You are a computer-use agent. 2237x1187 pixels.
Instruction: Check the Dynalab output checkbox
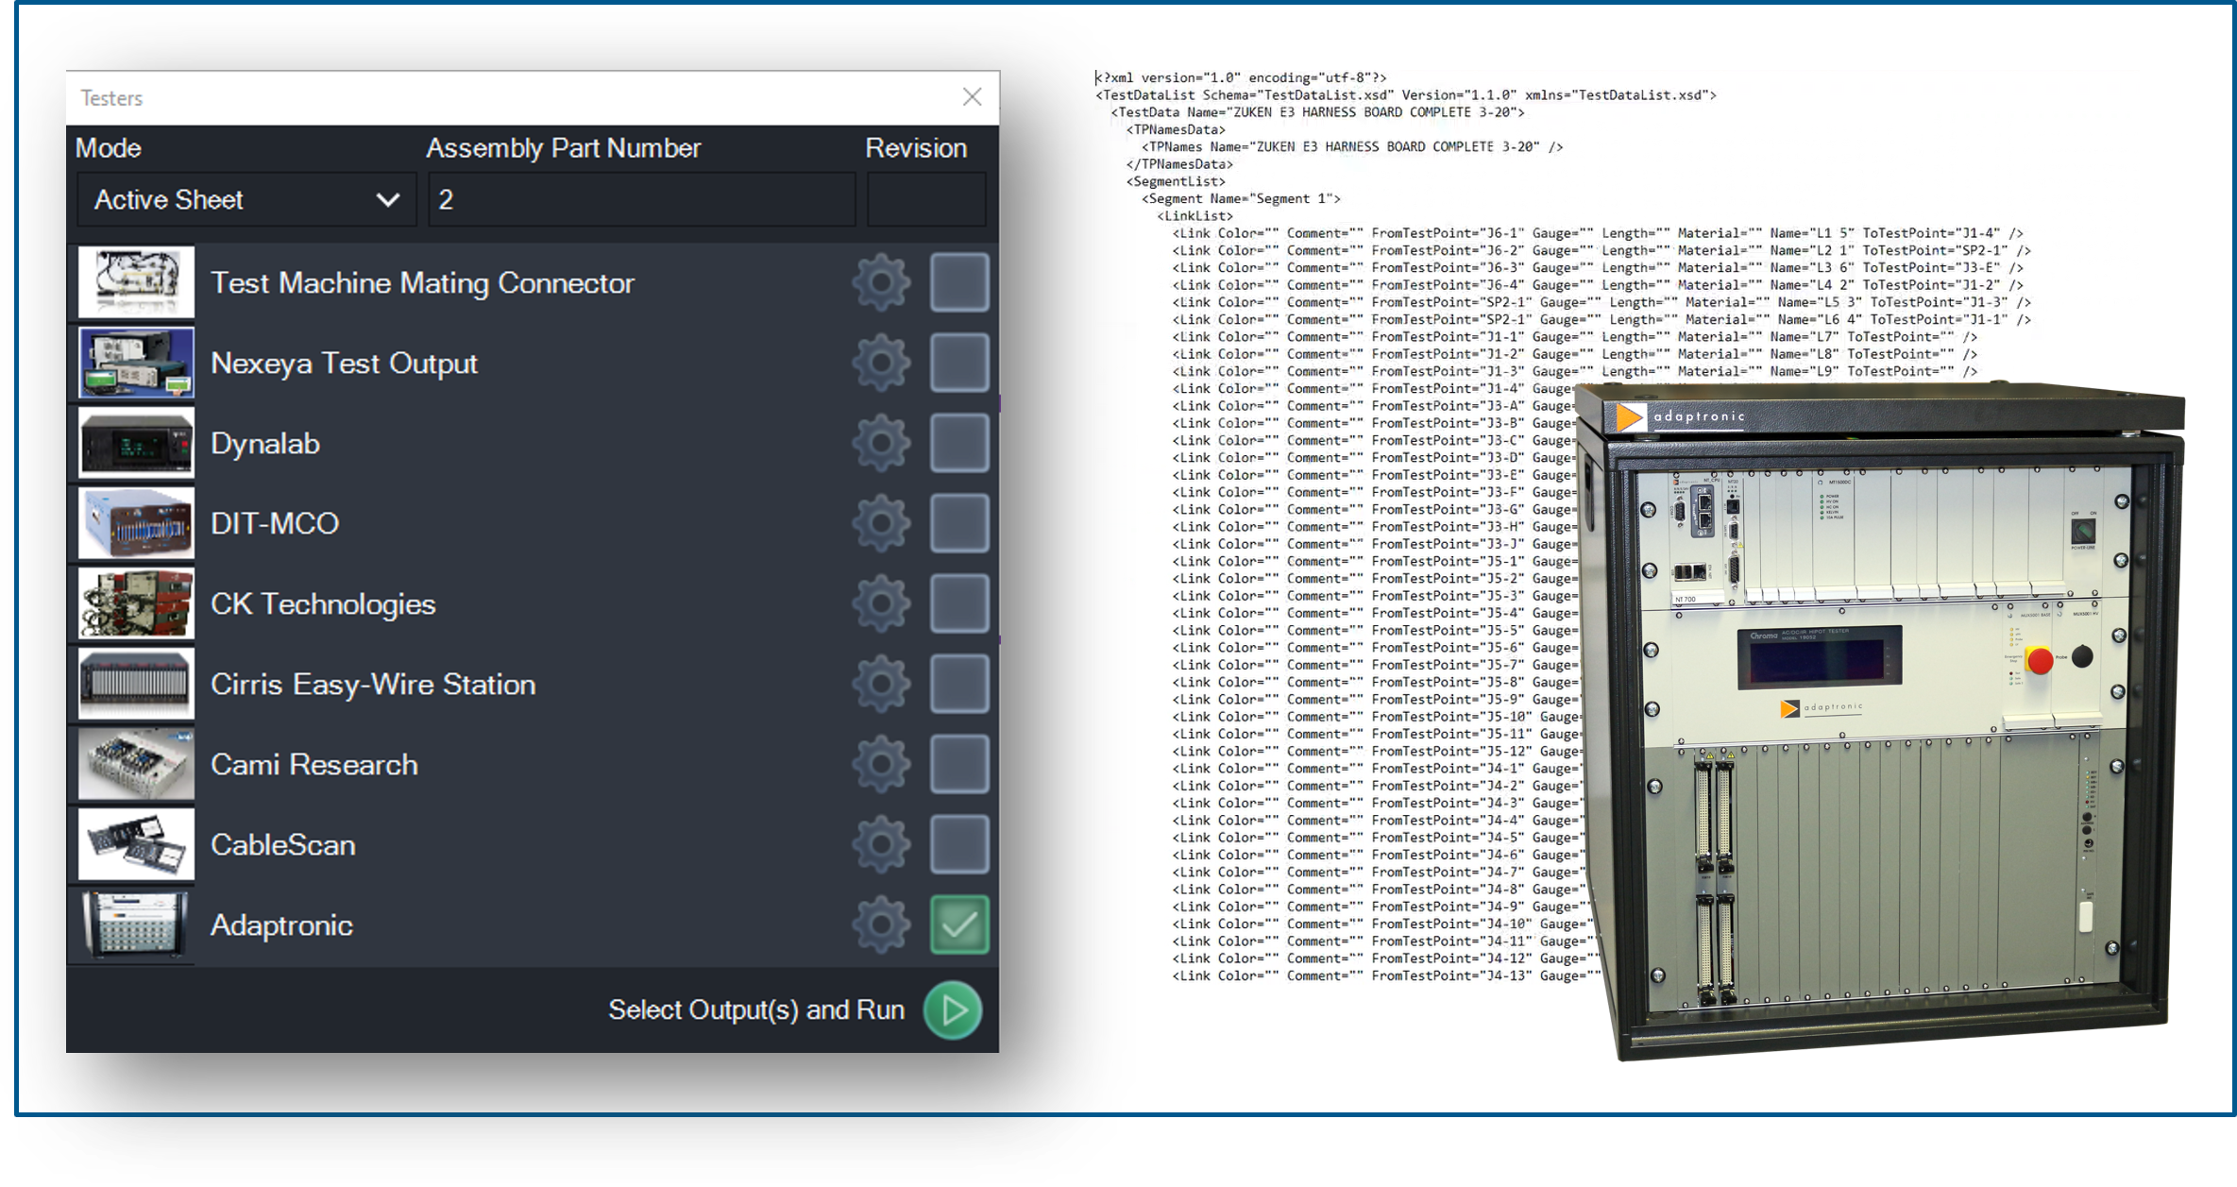(x=958, y=443)
